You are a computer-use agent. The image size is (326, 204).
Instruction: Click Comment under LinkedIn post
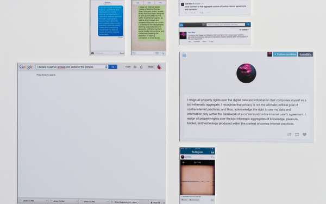click(197, 42)
